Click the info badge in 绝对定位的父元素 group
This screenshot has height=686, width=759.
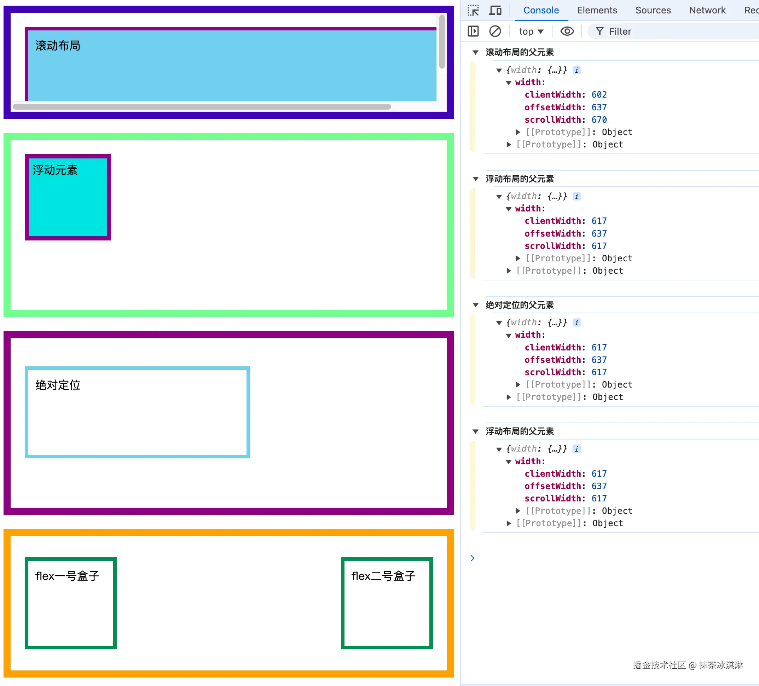pos(577,323)
